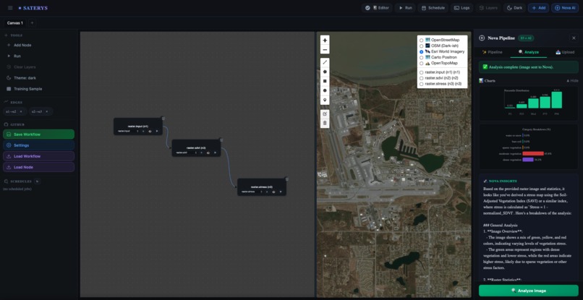Open Schedule in the top toolbar
Image resolution: width=583 pixels, height=300 pixels.
(433, 8)
